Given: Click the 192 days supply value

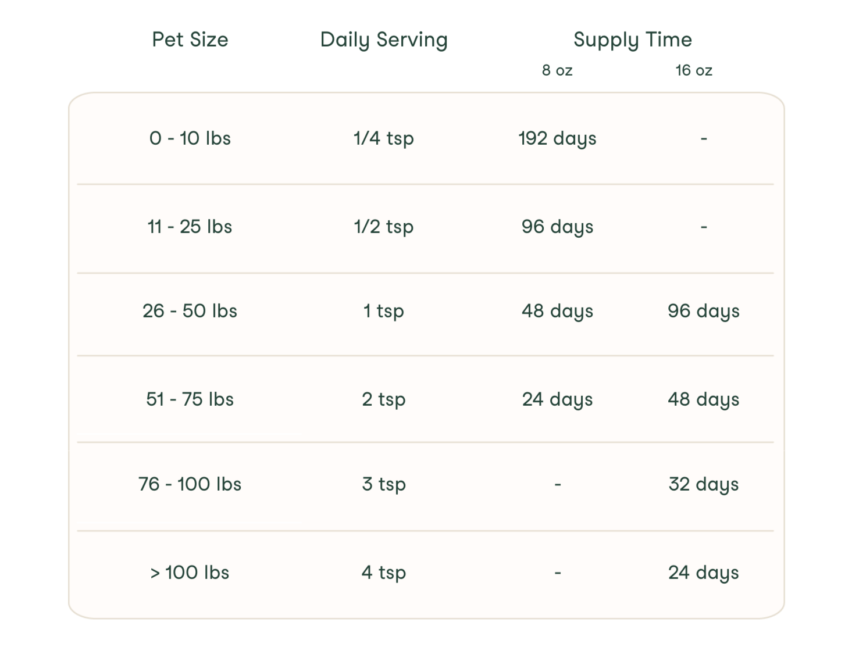Looking at the screenshot, I should coord(557,138).
